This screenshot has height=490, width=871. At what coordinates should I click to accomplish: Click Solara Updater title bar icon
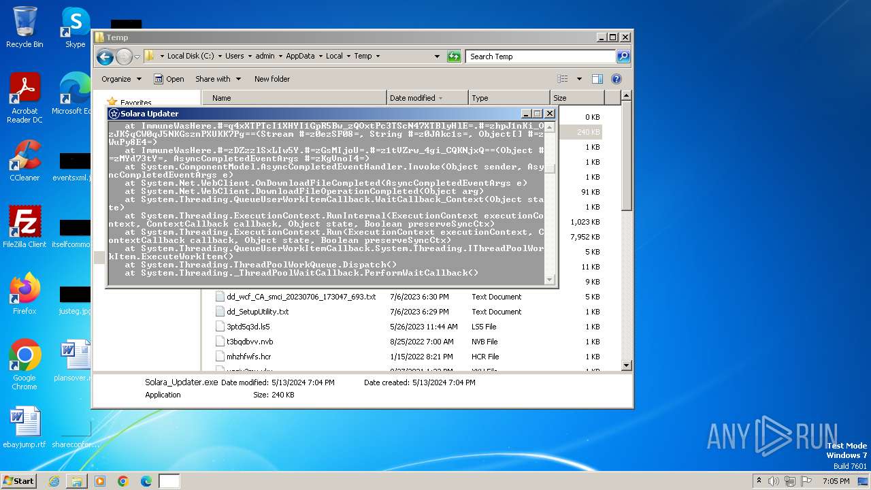(x=114, y=114)
